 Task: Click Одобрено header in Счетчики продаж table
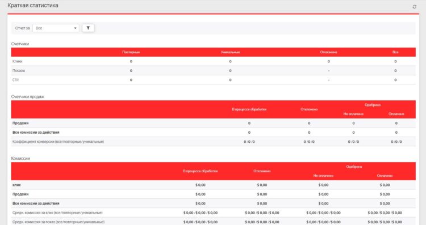pos(373,105)
